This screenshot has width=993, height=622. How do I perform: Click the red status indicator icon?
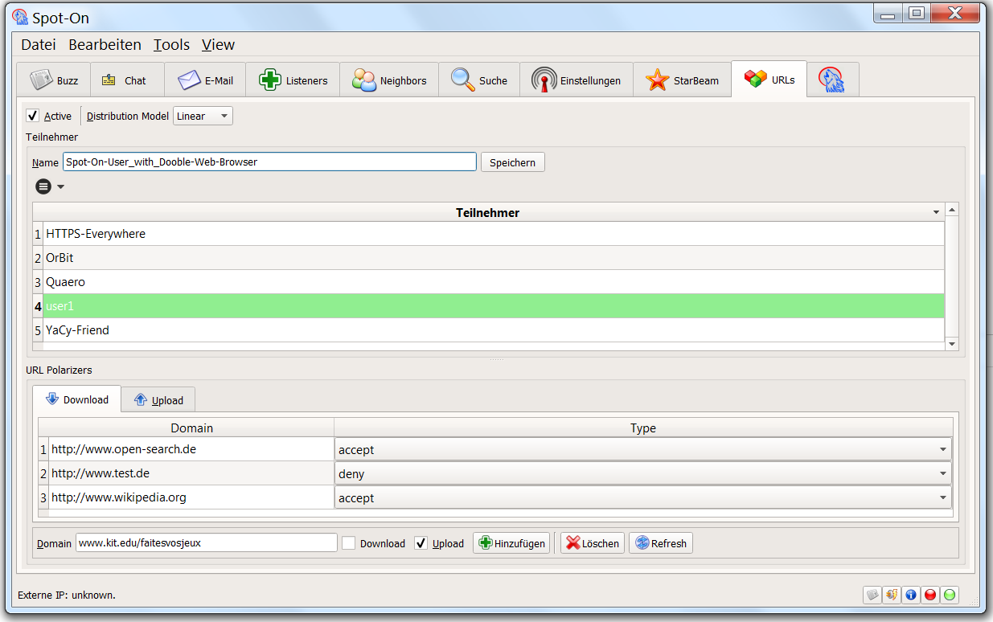point(930,595)
